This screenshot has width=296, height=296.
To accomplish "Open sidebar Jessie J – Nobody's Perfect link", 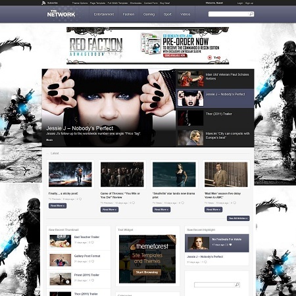I will [205, 257].
